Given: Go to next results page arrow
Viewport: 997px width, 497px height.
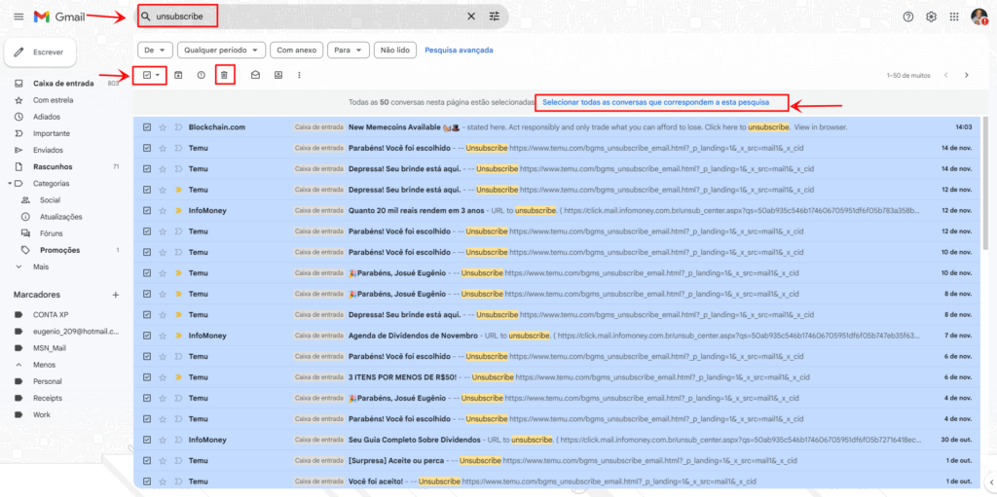Looking at the screenshot, I should coord(967,75).
